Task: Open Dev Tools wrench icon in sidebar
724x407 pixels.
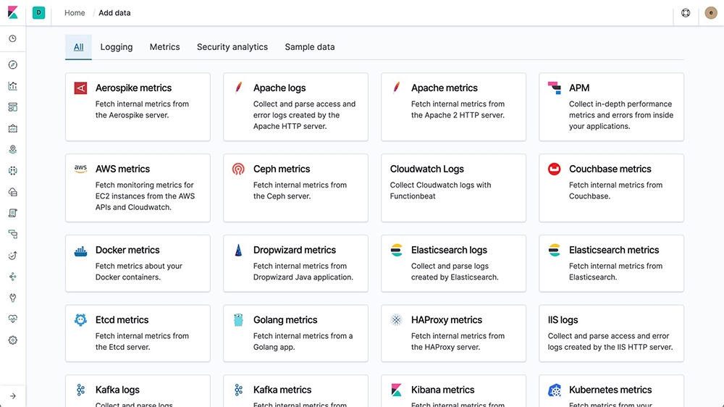Action: (x=13, y=298)
